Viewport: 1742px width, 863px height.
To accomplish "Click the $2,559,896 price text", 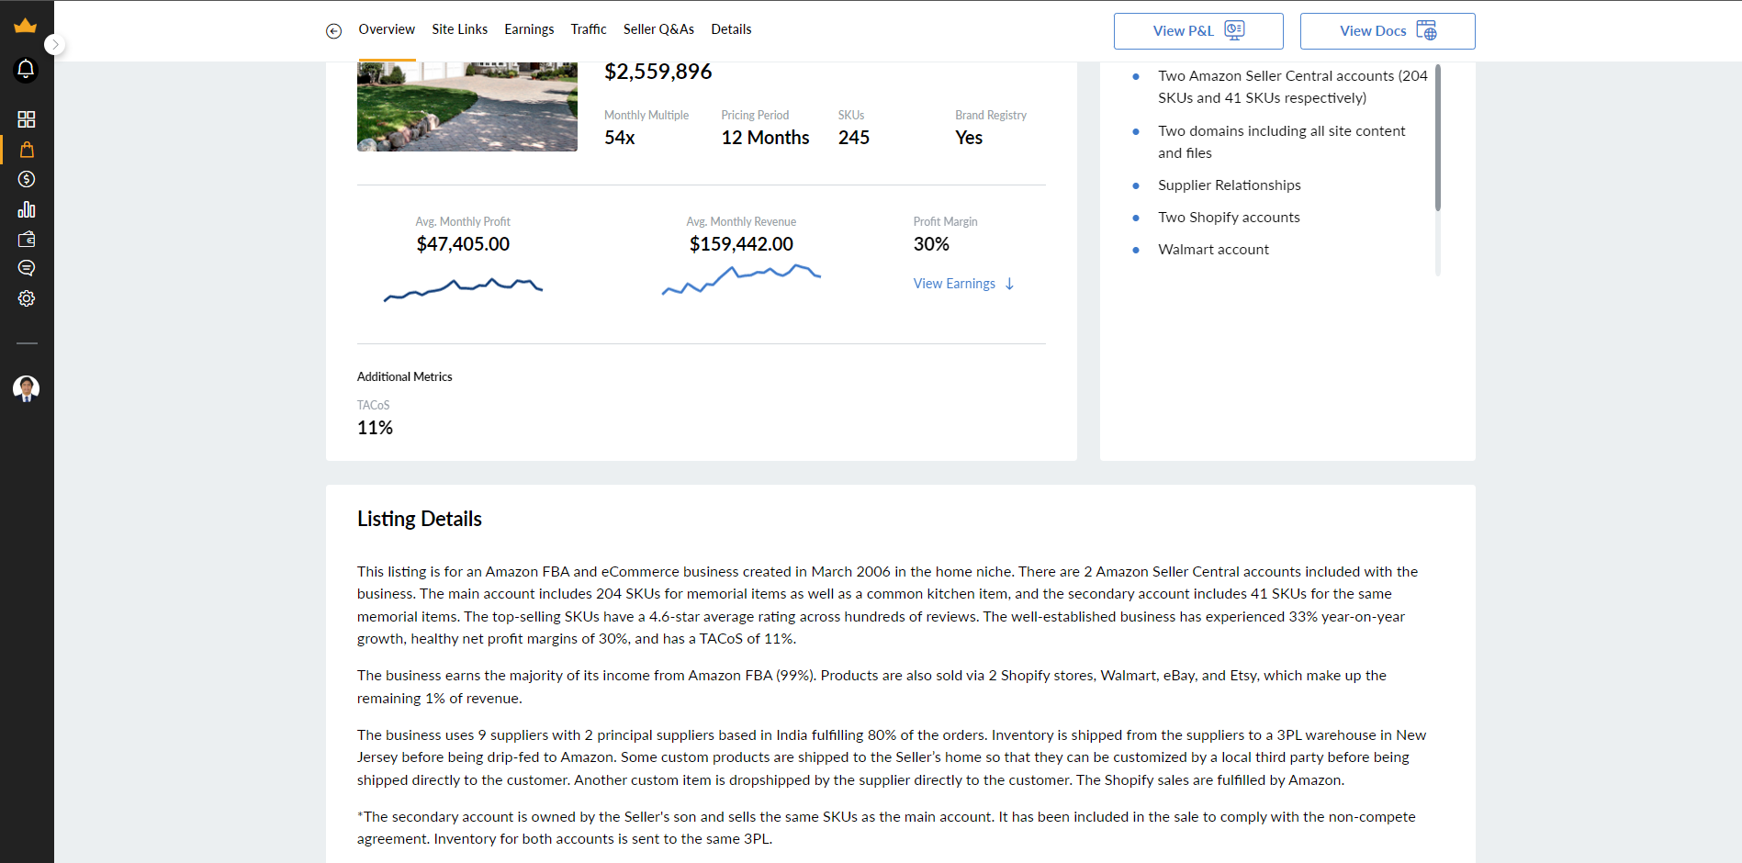I will 657,72.
